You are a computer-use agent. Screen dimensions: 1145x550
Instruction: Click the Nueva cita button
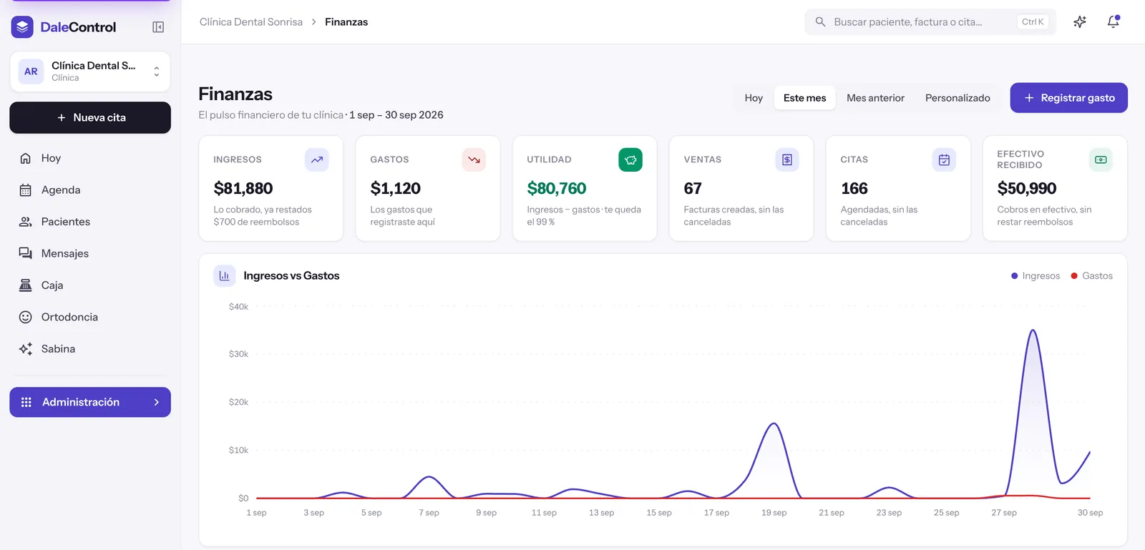(x=90, y=117)
